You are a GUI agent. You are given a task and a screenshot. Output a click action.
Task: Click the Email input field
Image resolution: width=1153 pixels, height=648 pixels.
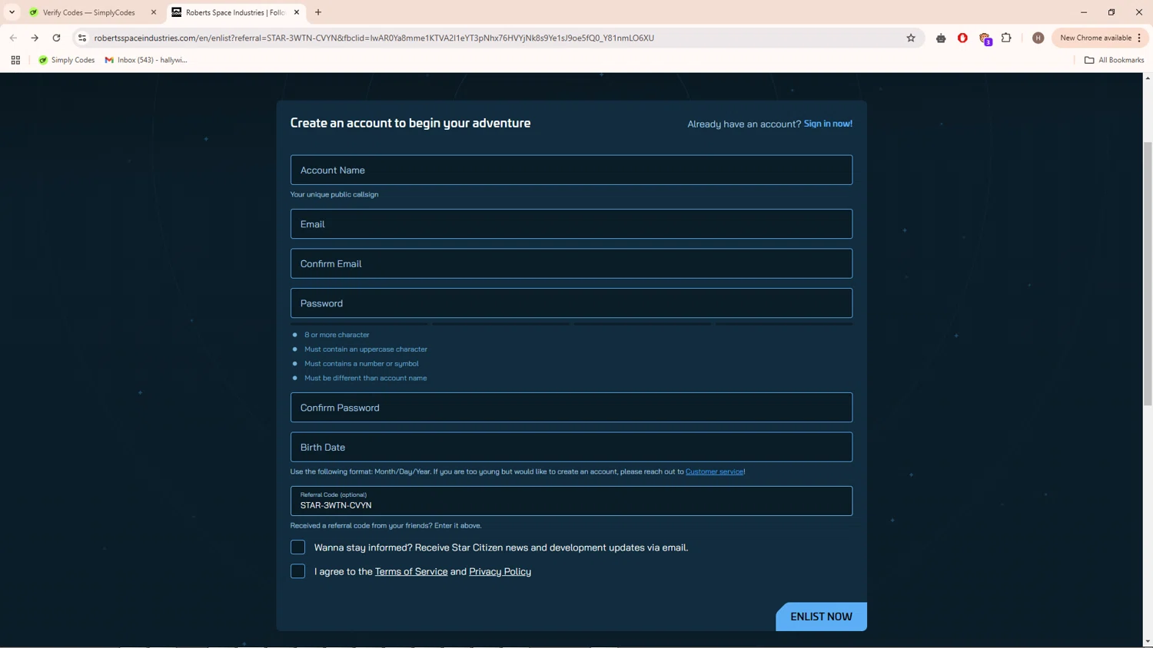click(x=571, y=223)
